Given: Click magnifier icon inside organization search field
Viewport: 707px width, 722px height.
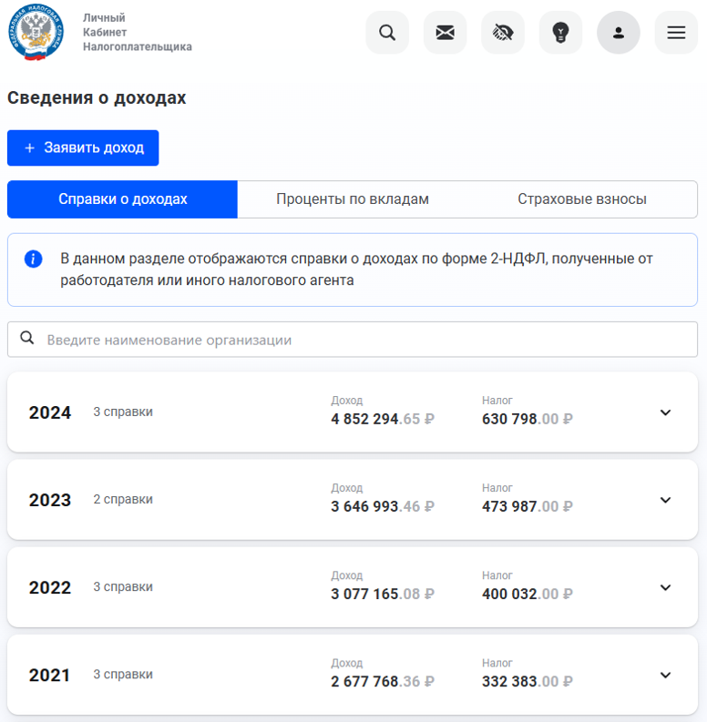Looking at the screenshot, I should (27, 338).
